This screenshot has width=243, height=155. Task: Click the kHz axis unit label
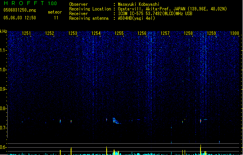3,31
